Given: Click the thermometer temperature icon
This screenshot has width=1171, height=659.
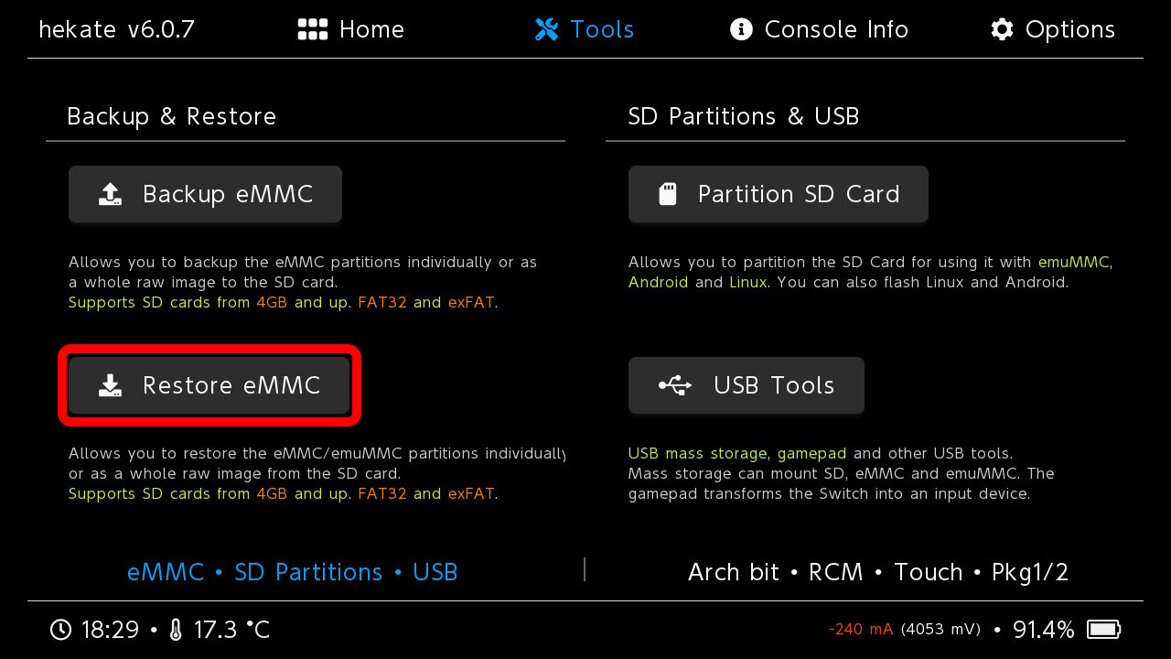Looking at the screenshot, I should click(176, 630).
